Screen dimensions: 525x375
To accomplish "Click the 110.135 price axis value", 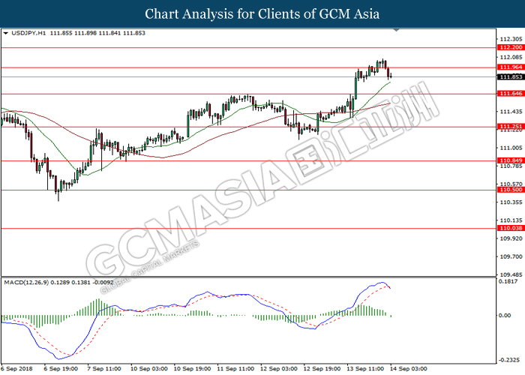I will [511, 220].
